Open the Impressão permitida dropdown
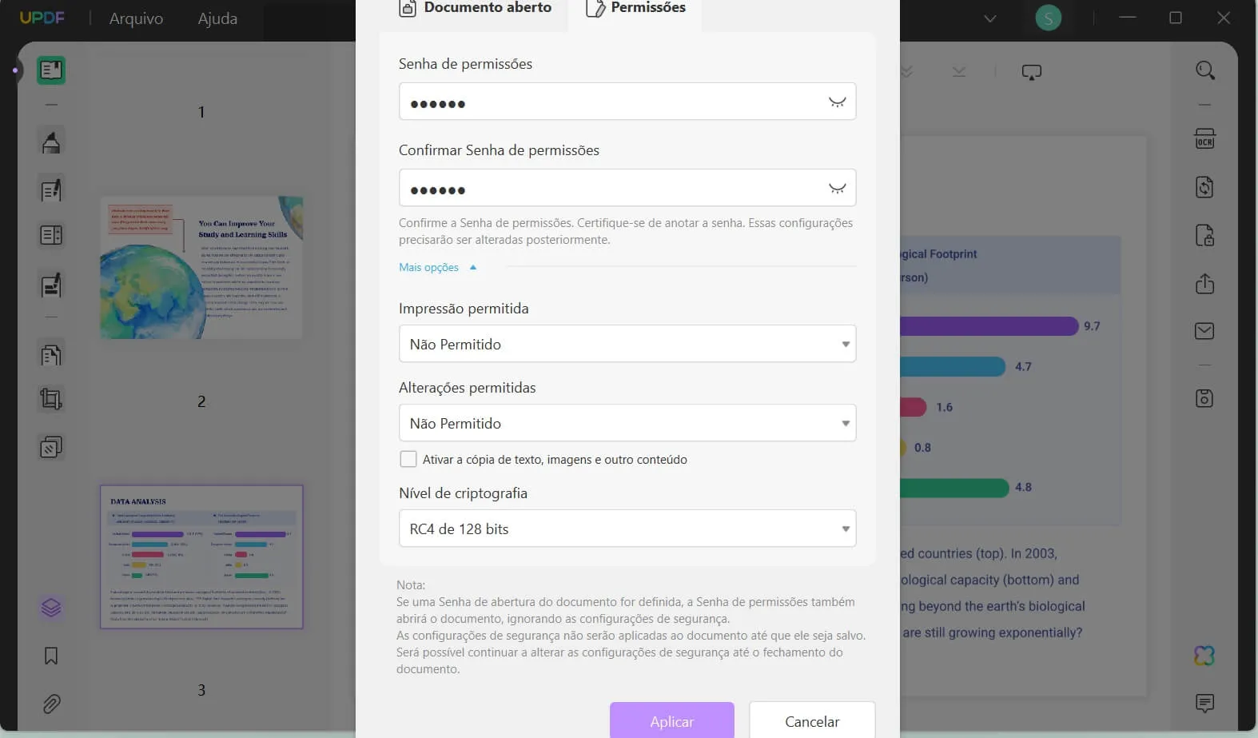The width and height of the screenshot is (1258, 738). (x=845, y=344)
